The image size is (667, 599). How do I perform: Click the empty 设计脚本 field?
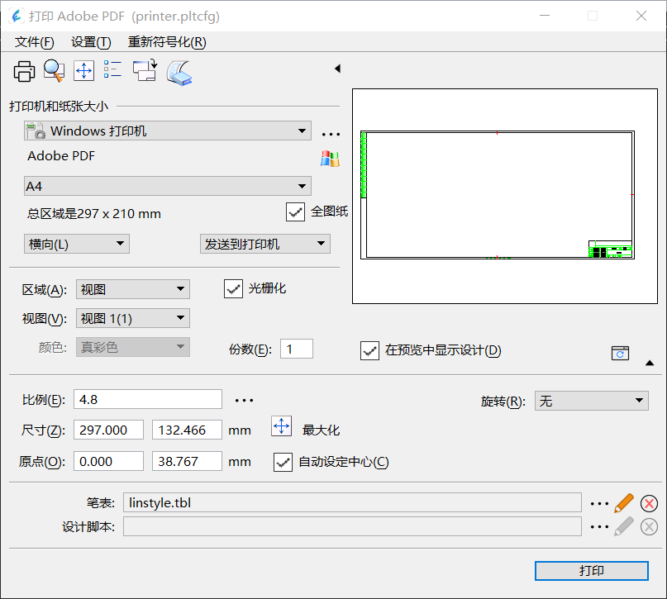click(x=352, y=527)
